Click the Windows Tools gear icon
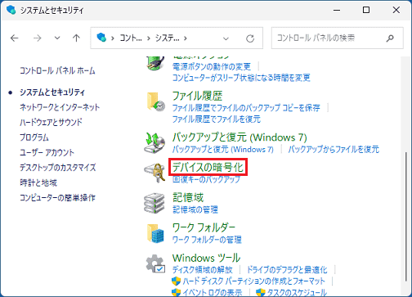412x297 pixels. click(x=155, y=263)
